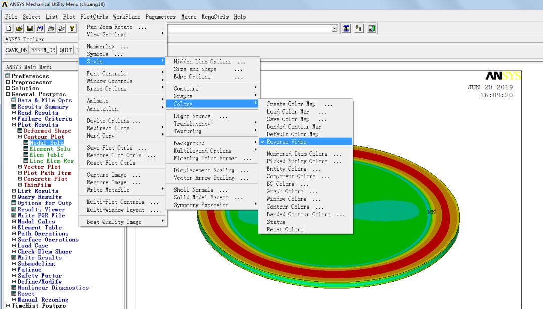Click the printer Image Capture icon
Screen dimensions: 543x309
coord(51,28)
